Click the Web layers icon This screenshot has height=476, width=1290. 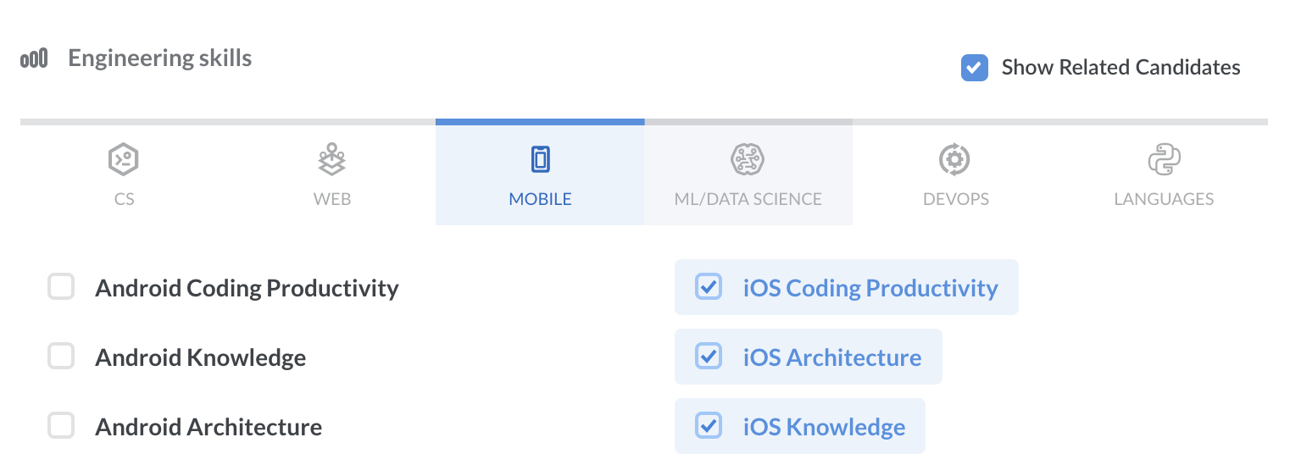[332, 159]
